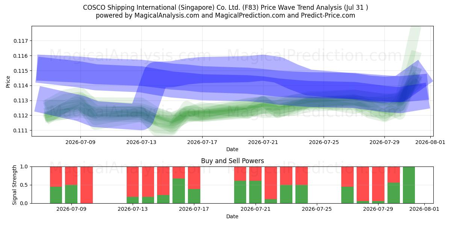Click the 'Signal Strength' y-axis label
The width and height of the screenshot is (451, 225).
(14, 185)
